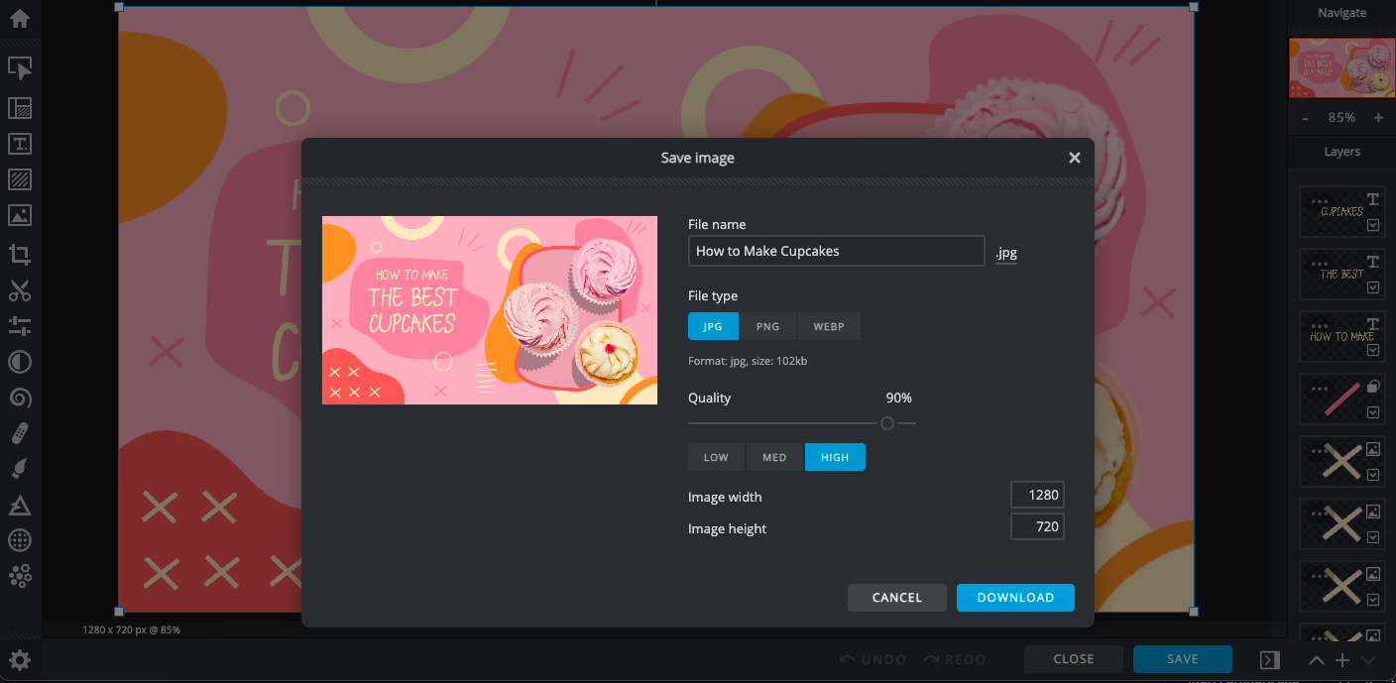Toggle visibility of the CUPCAKES layer

point(1372,224)
